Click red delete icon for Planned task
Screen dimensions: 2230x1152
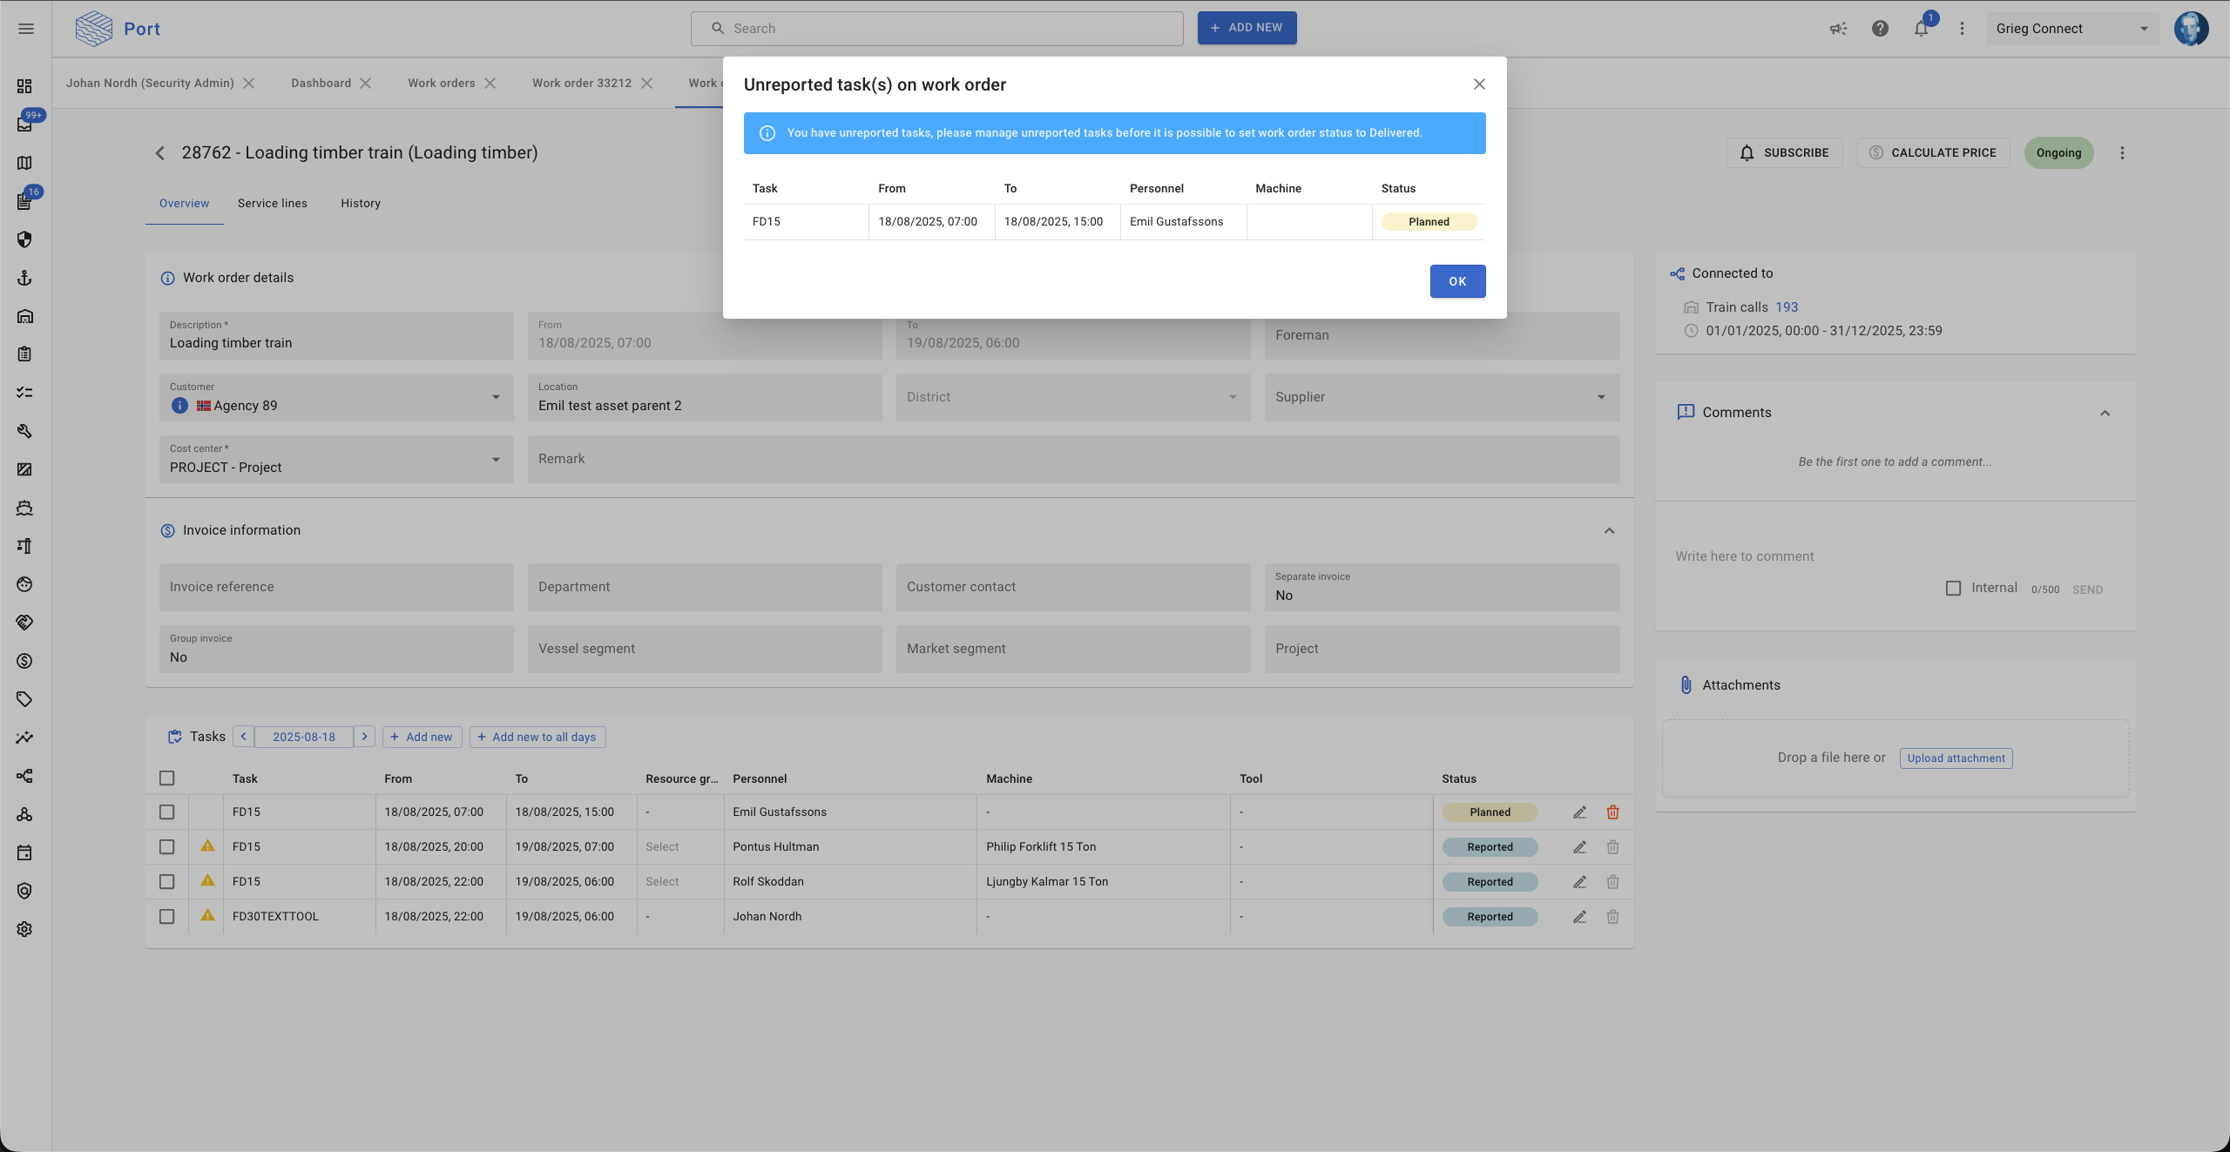(x=1612, y=812)
